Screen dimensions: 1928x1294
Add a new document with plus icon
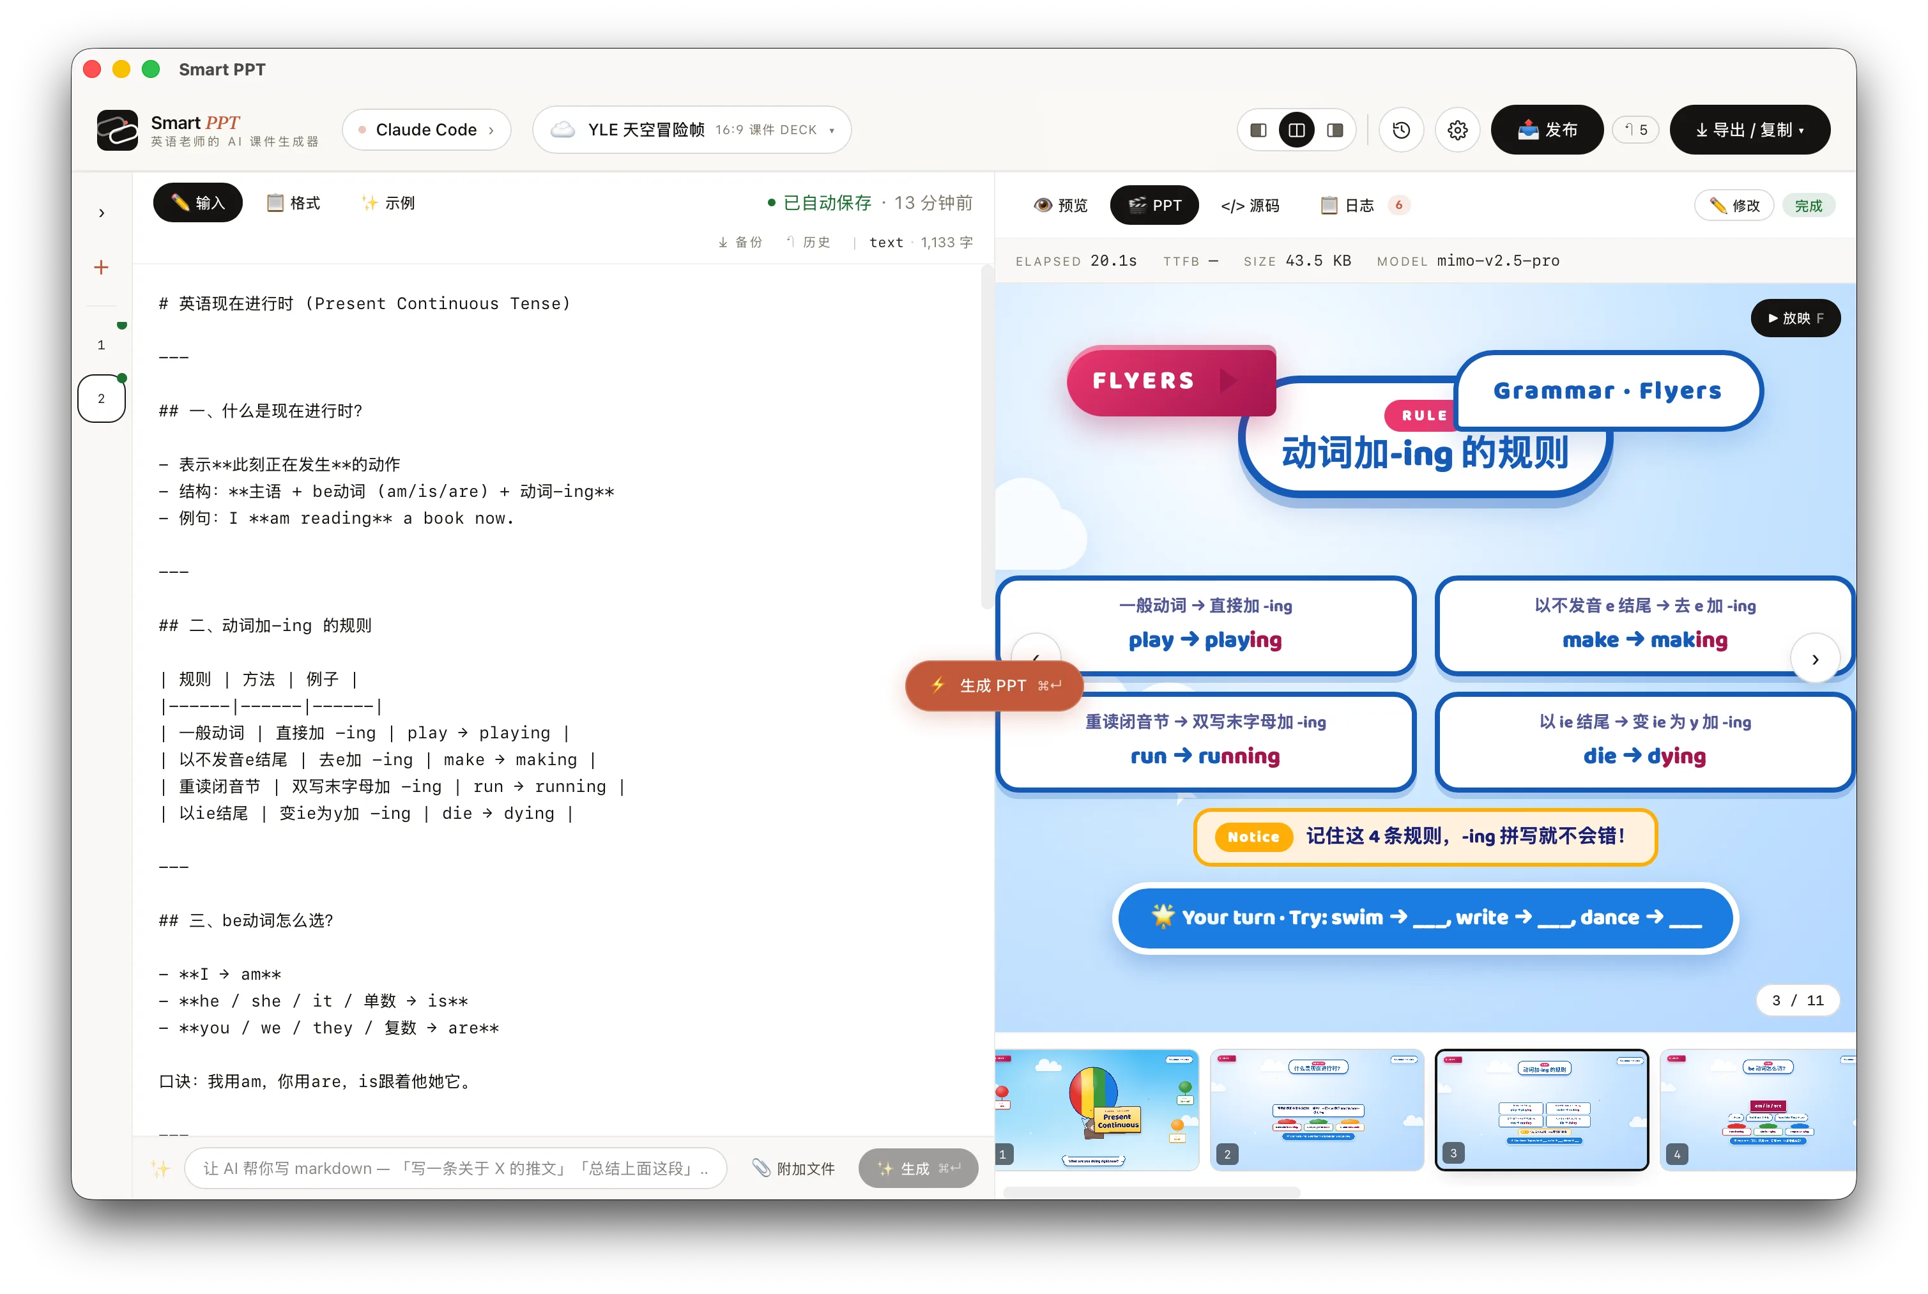tap(102, 268)
